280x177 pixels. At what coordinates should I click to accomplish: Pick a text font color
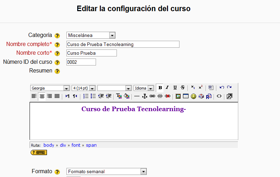pyautogui.click(x=119, y=97)
